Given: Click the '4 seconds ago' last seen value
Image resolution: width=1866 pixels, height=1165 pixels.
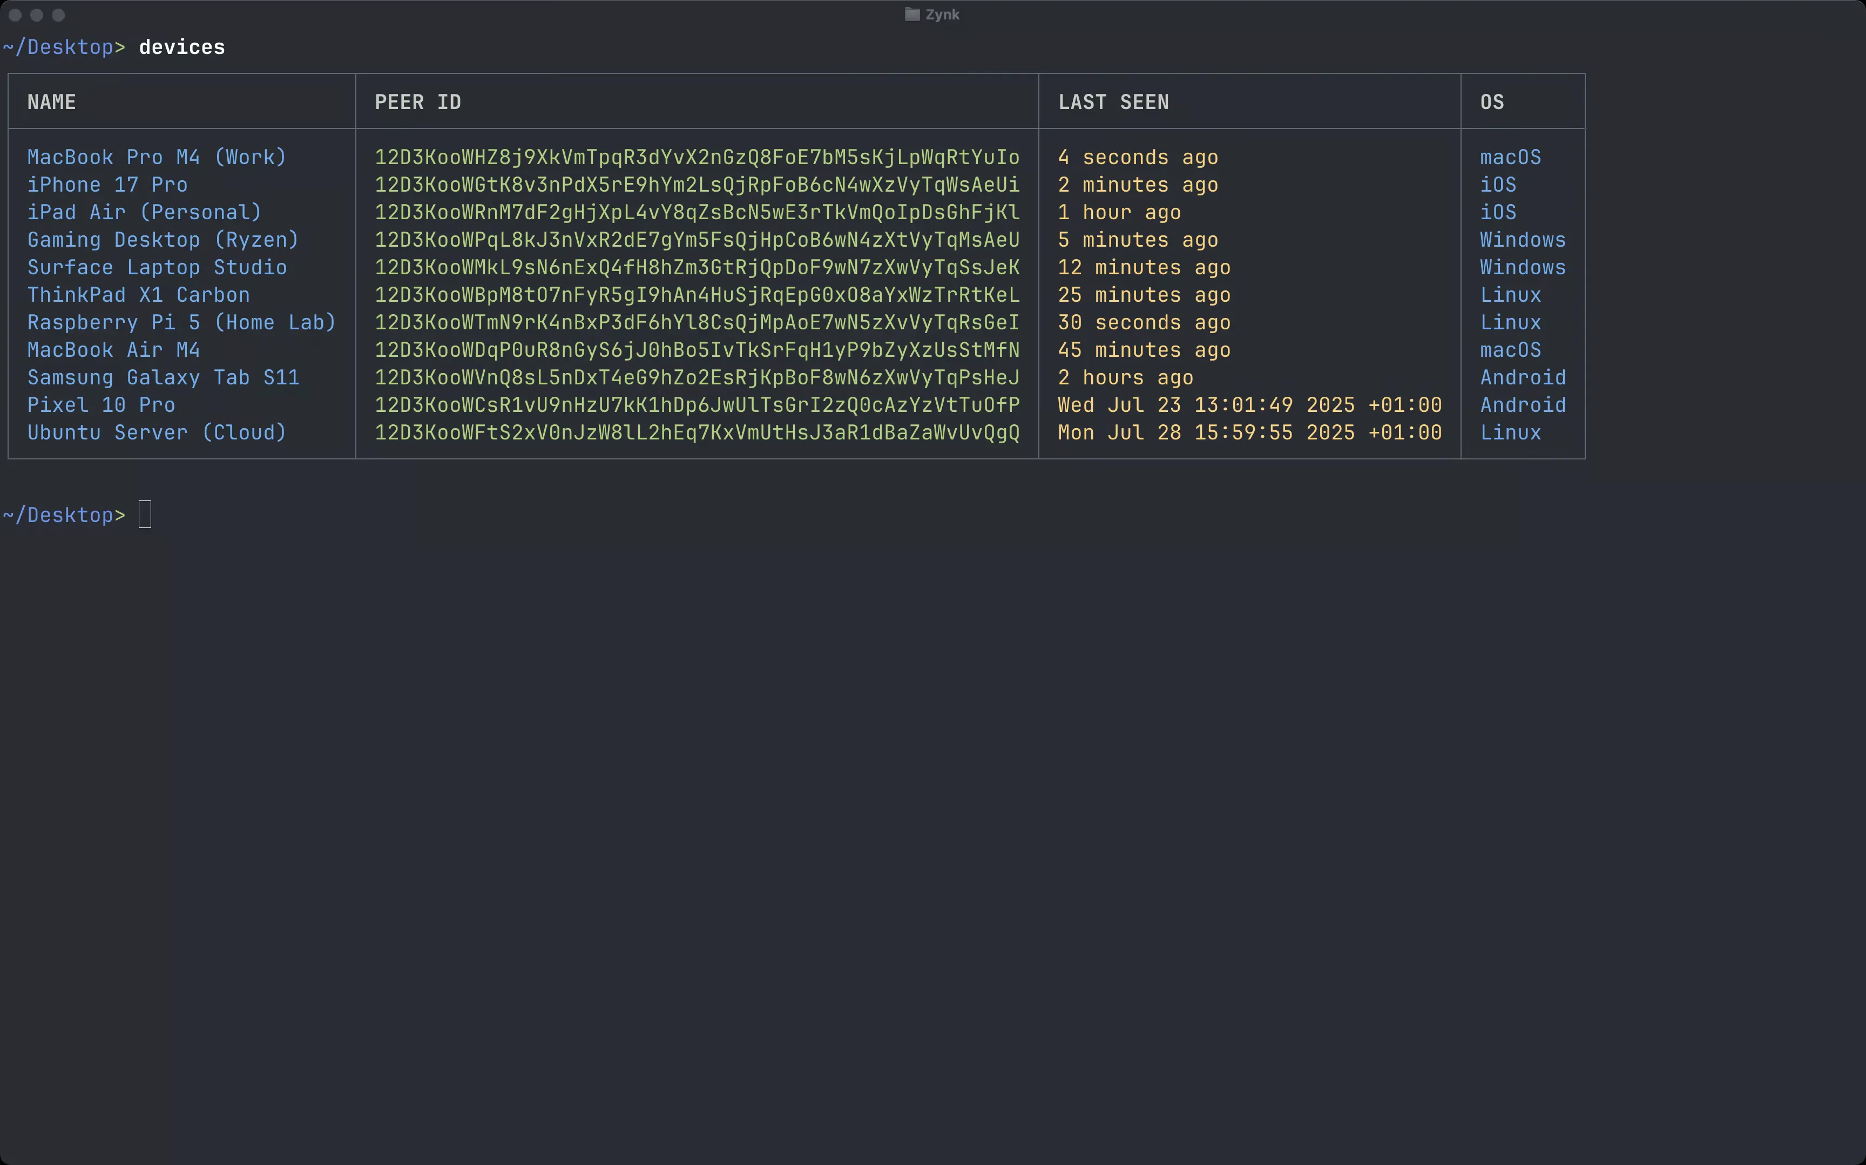Looking at the screenshot, I should coord(1138,157).
